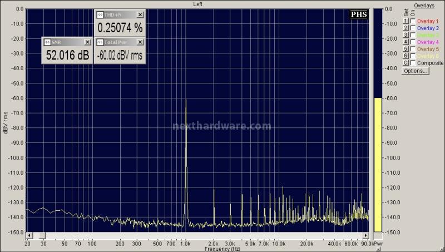The height and width of the screenshot is (252, 445).
Task: Set overlay 1 with the '1' button
Action: pyautogui.click(x=406, y=21)
